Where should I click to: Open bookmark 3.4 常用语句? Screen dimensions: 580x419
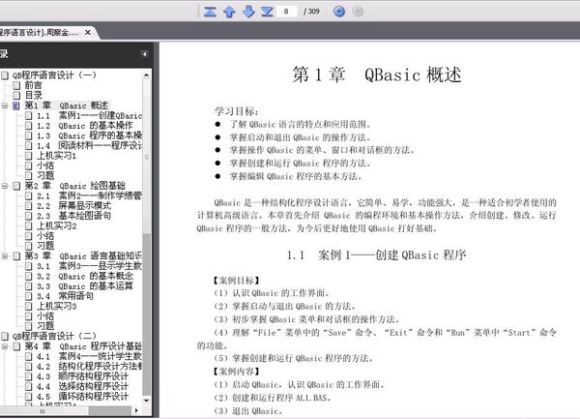[x=65, y=296]
